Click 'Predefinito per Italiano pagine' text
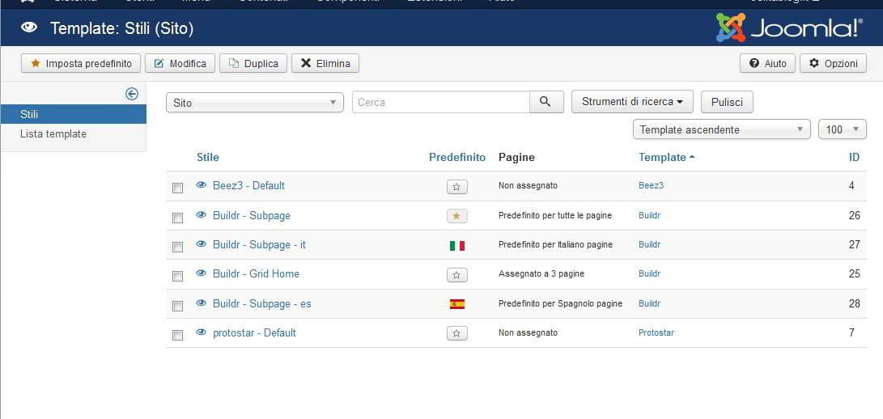 coord(555,245)
